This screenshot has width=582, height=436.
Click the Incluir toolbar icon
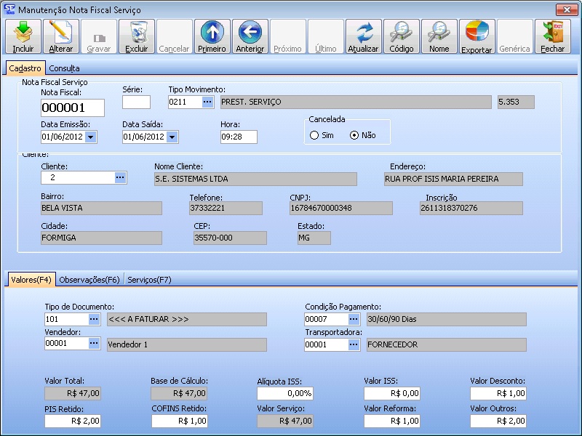tap(23, 36)
